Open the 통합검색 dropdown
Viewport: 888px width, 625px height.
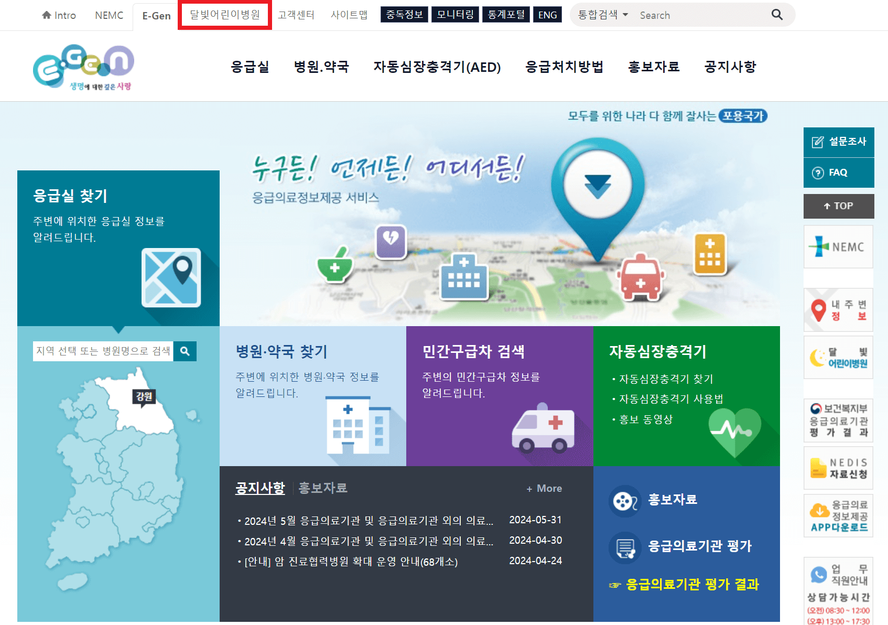tap(601, 15)
